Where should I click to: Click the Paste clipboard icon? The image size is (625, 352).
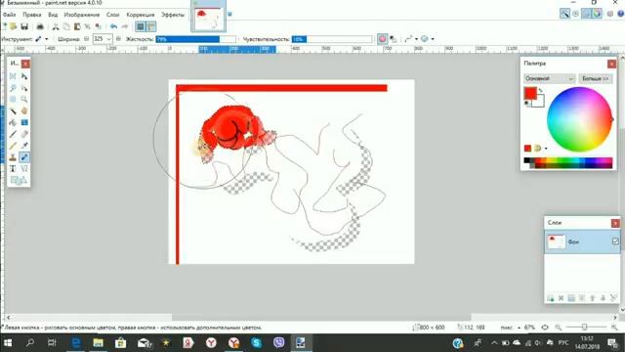[x=77, y=26]
